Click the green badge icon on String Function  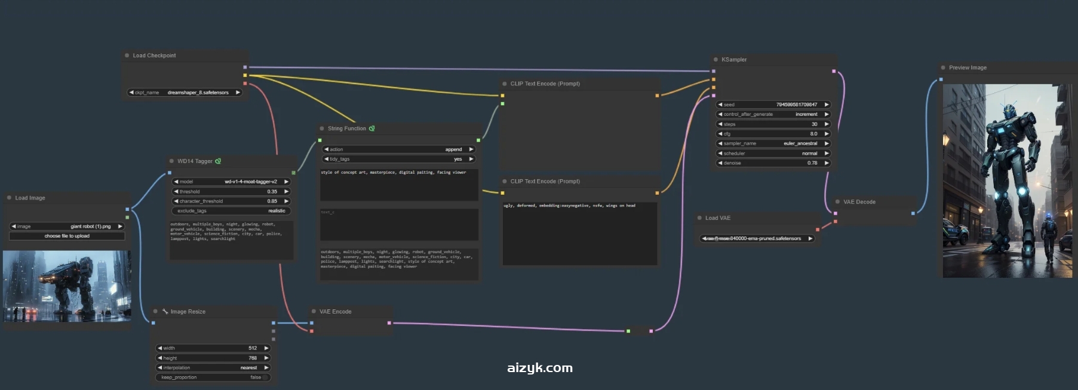coord(371,128)
